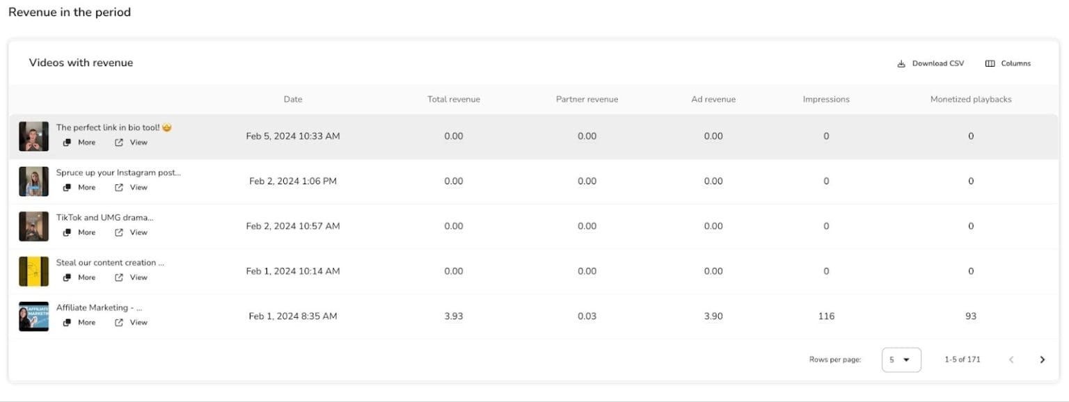Click the Download CSV icon
Viewport: 1069px width, 402px height.
point(901,64)
